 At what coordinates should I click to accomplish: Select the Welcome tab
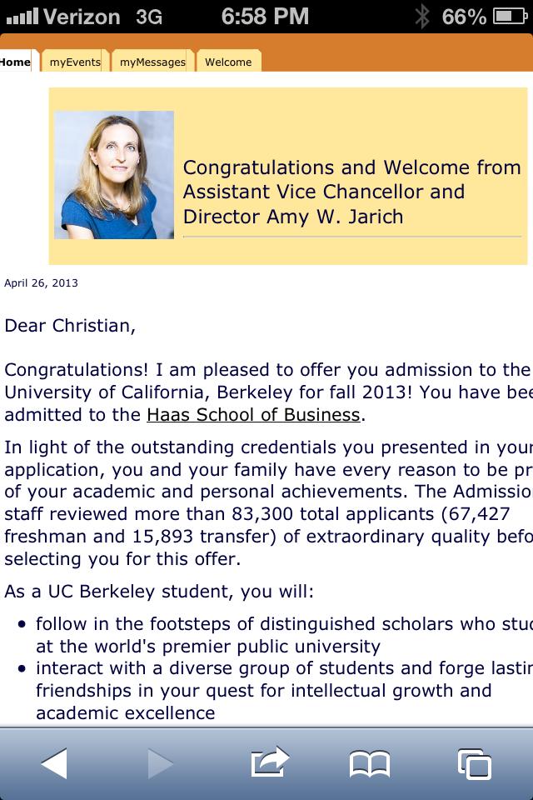(x=228, y=62)
